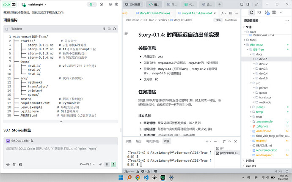Switch to Markdown source mode
Screen dimensions: 292x182
tap(231, 20)
